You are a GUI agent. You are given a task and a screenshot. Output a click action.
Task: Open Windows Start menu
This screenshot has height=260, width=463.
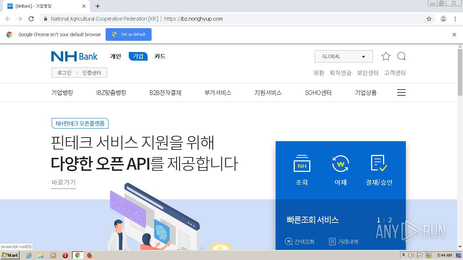point(10,255)
